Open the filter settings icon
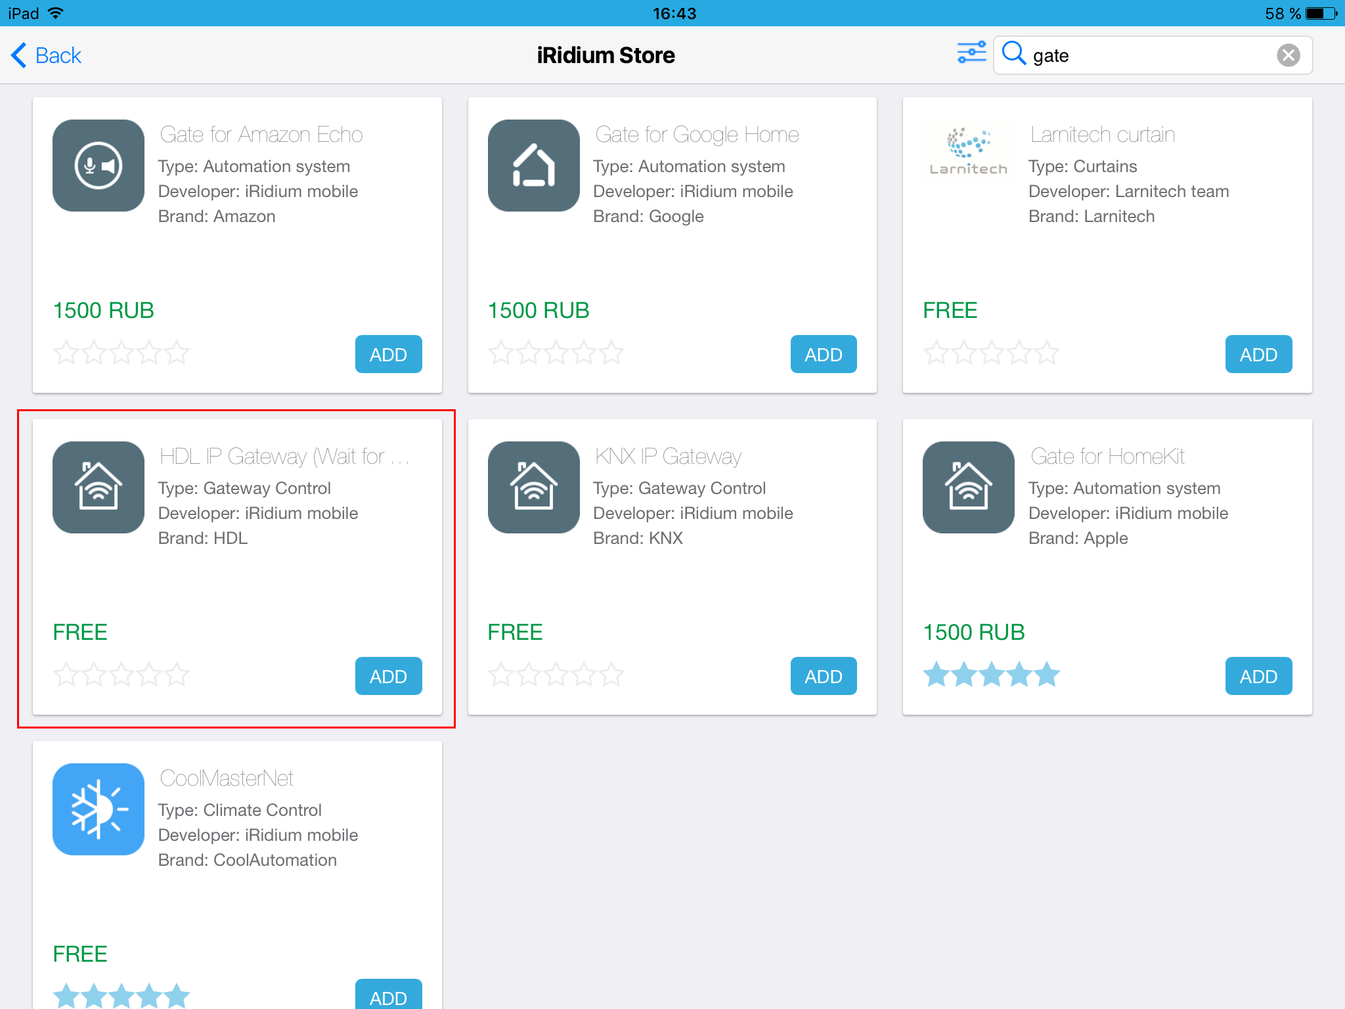1345x1009 pixels. 971,53
